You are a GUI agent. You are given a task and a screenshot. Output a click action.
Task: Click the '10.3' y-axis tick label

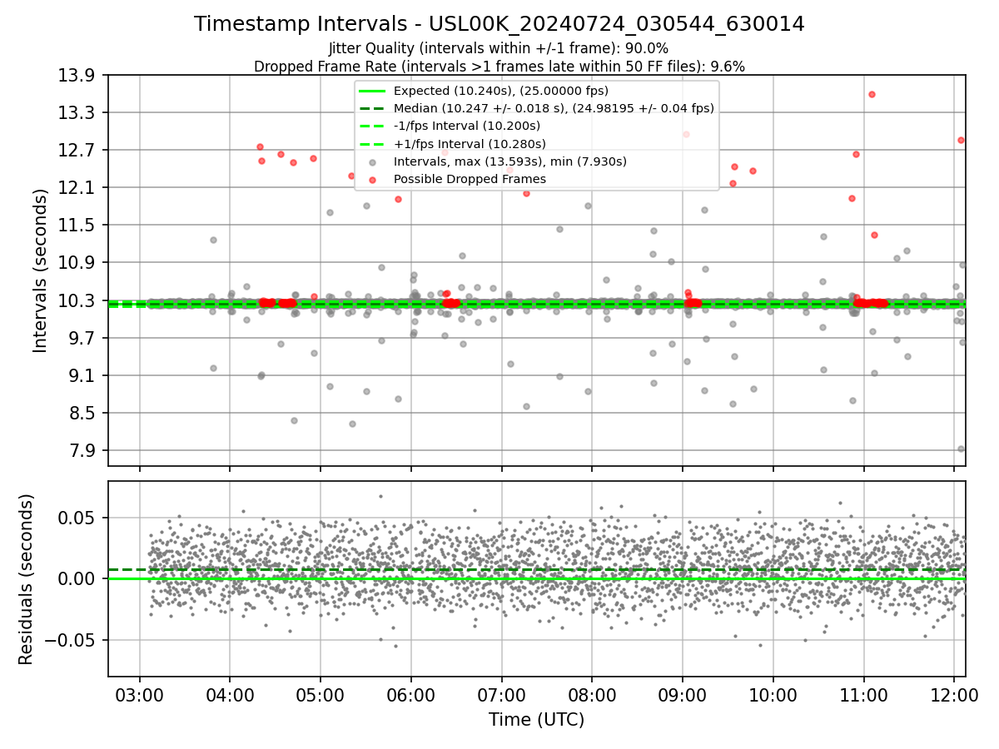click(x=79, y=300)
